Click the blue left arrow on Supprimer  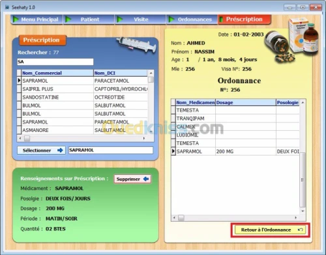pyautogui.click(x=146, y=179)
